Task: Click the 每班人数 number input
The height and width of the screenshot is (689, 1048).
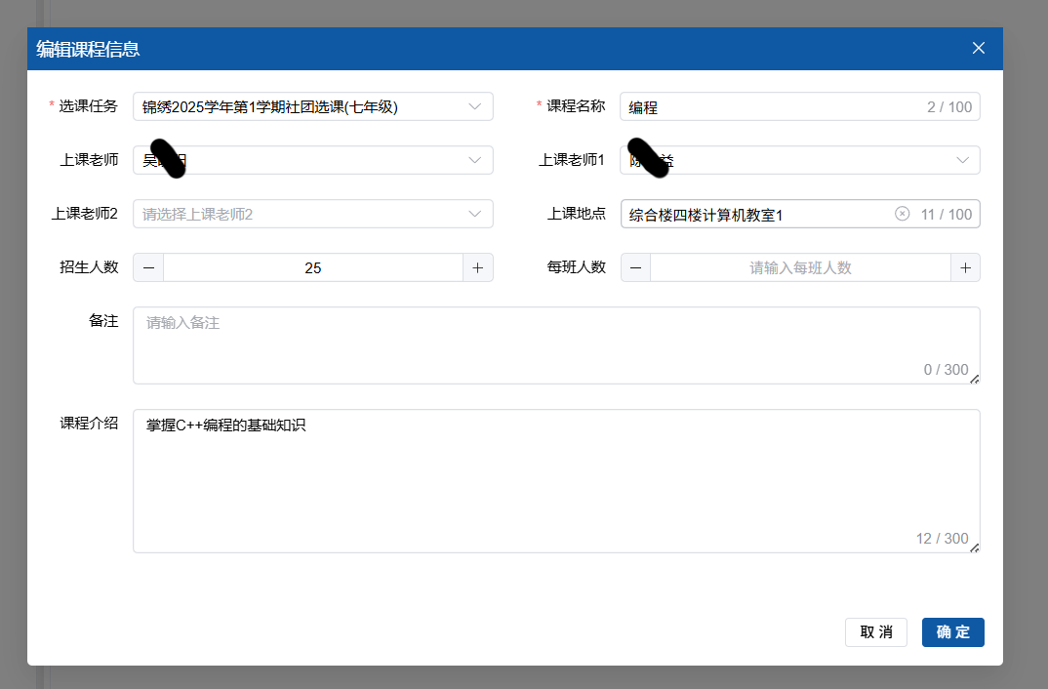Action: click(x=800, y=267)
